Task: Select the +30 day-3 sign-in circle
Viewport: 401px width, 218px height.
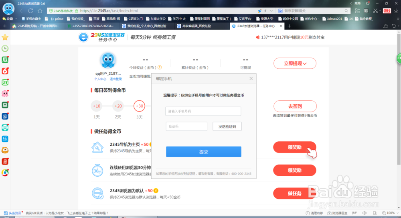Action: pos(139,106)
